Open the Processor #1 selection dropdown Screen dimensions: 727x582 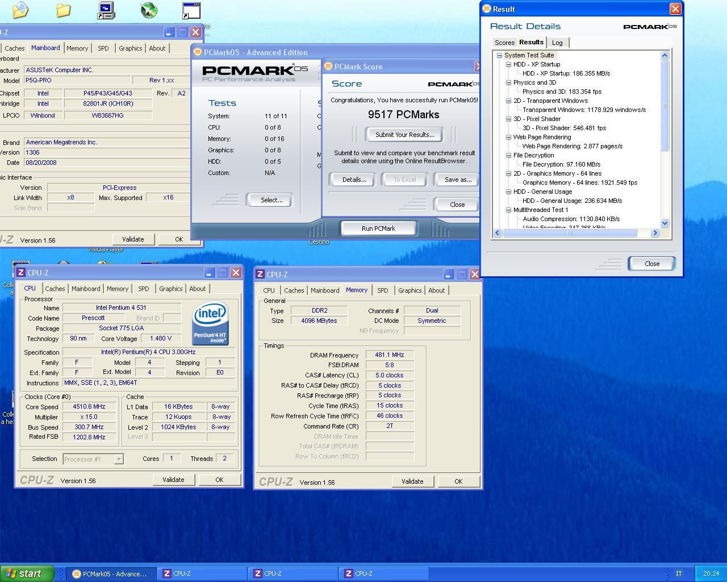click(x=119, y=459)
